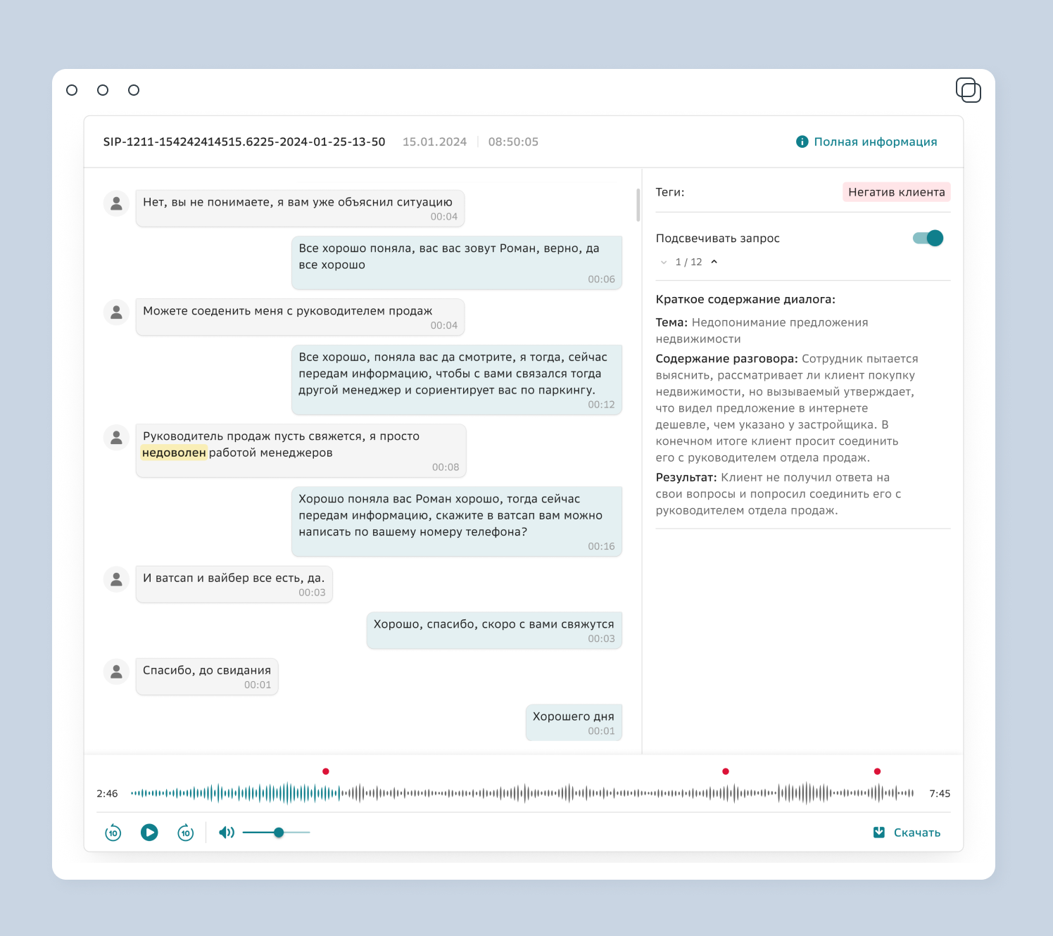Click the download icon next to Скачать
1053x936 pixels.
[x=879, y=833]
